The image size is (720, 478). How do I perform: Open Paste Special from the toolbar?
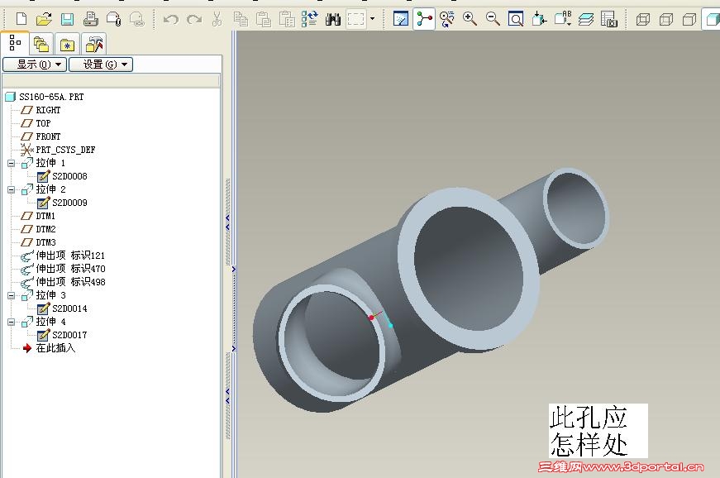pos(287,19)
